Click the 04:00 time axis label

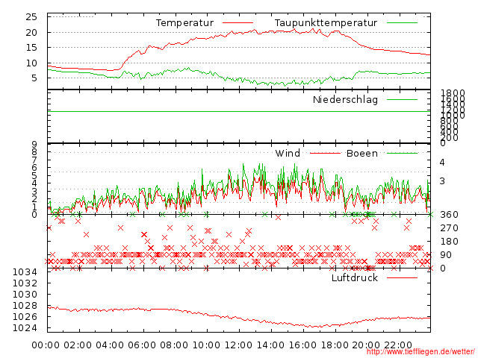pos(110,345)
